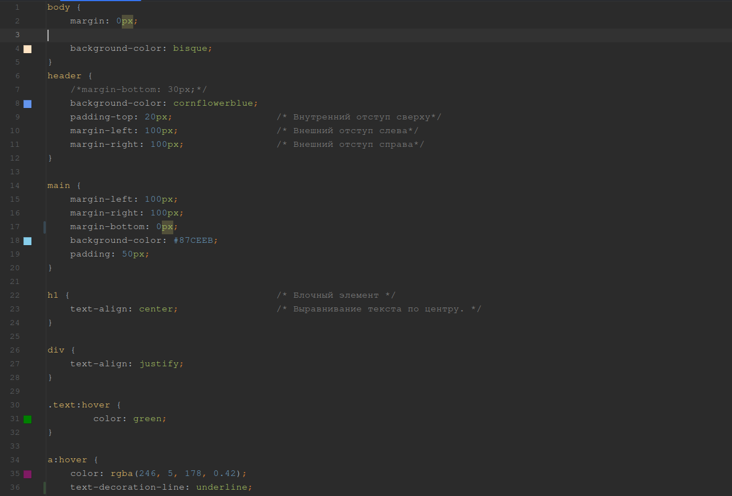732x496 pixels.
Task: Open the magenta rgba gutter color swatch
Action: (27, 474)
